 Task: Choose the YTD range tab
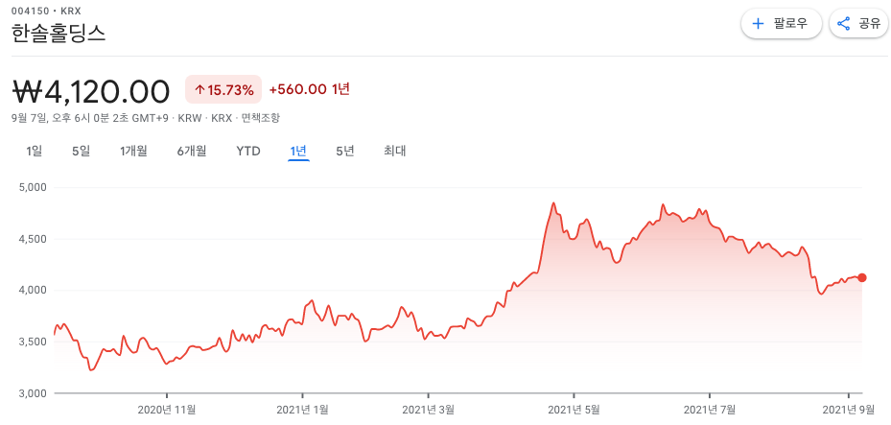coord(248,152)
